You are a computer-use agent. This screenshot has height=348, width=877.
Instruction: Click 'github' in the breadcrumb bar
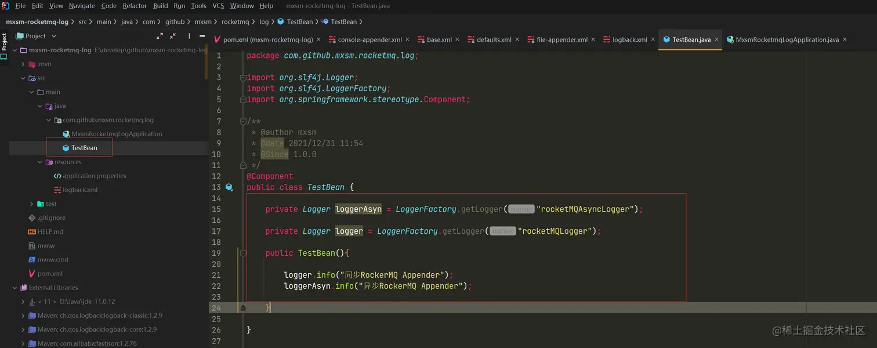[x=175, y=21]
